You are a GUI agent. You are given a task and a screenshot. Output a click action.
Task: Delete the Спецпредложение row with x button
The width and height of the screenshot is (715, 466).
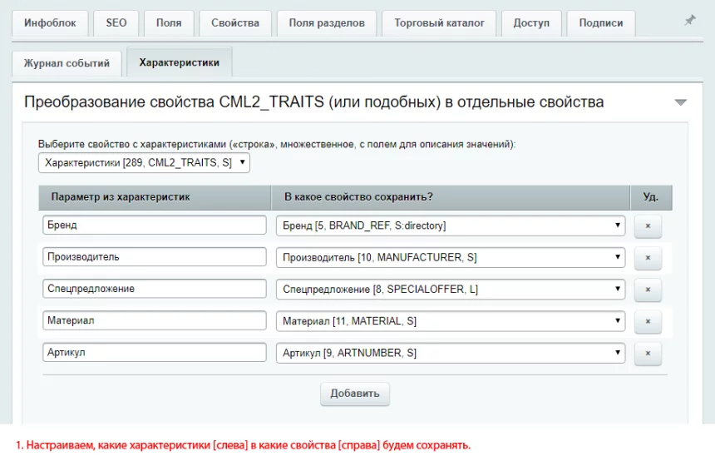pyautogui.click(x=648, y=290)
